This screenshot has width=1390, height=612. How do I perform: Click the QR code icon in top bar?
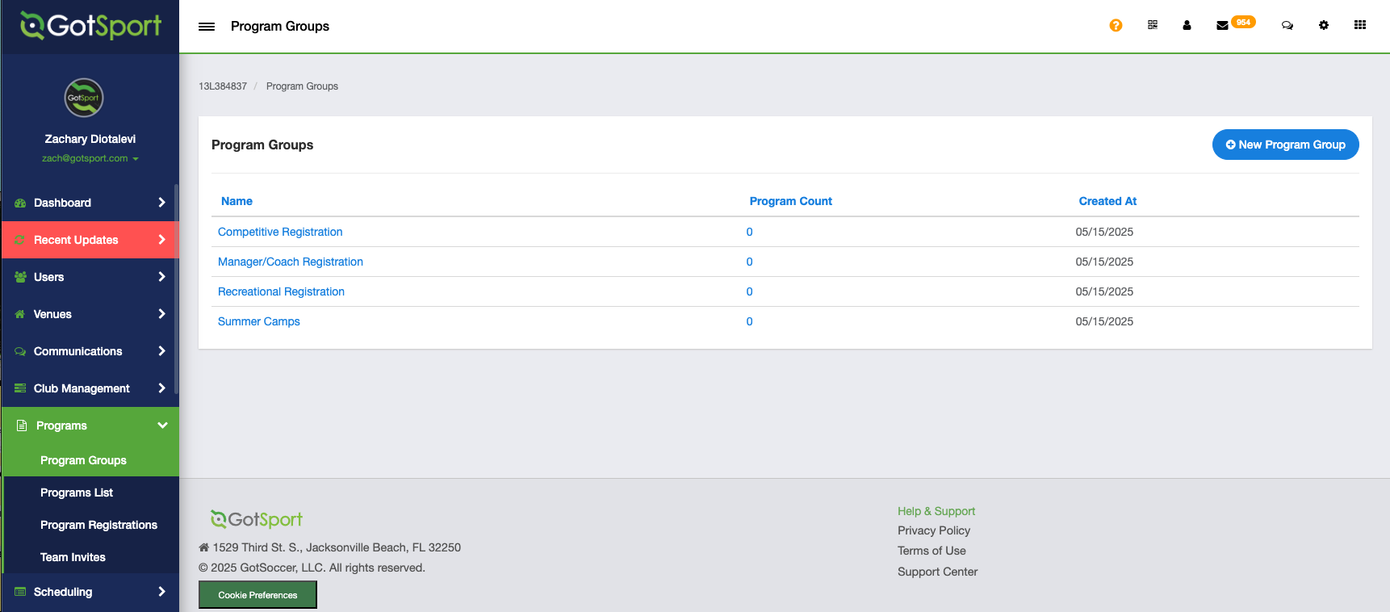click(1153, 25)
